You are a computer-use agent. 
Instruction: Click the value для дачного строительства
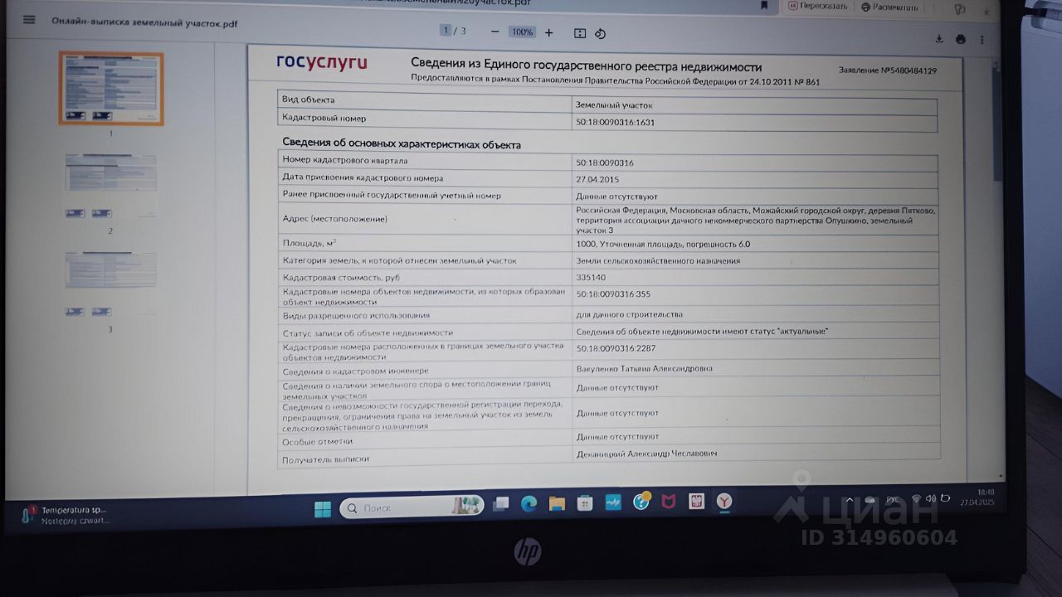pyautogui.click(x=630, y=315)
